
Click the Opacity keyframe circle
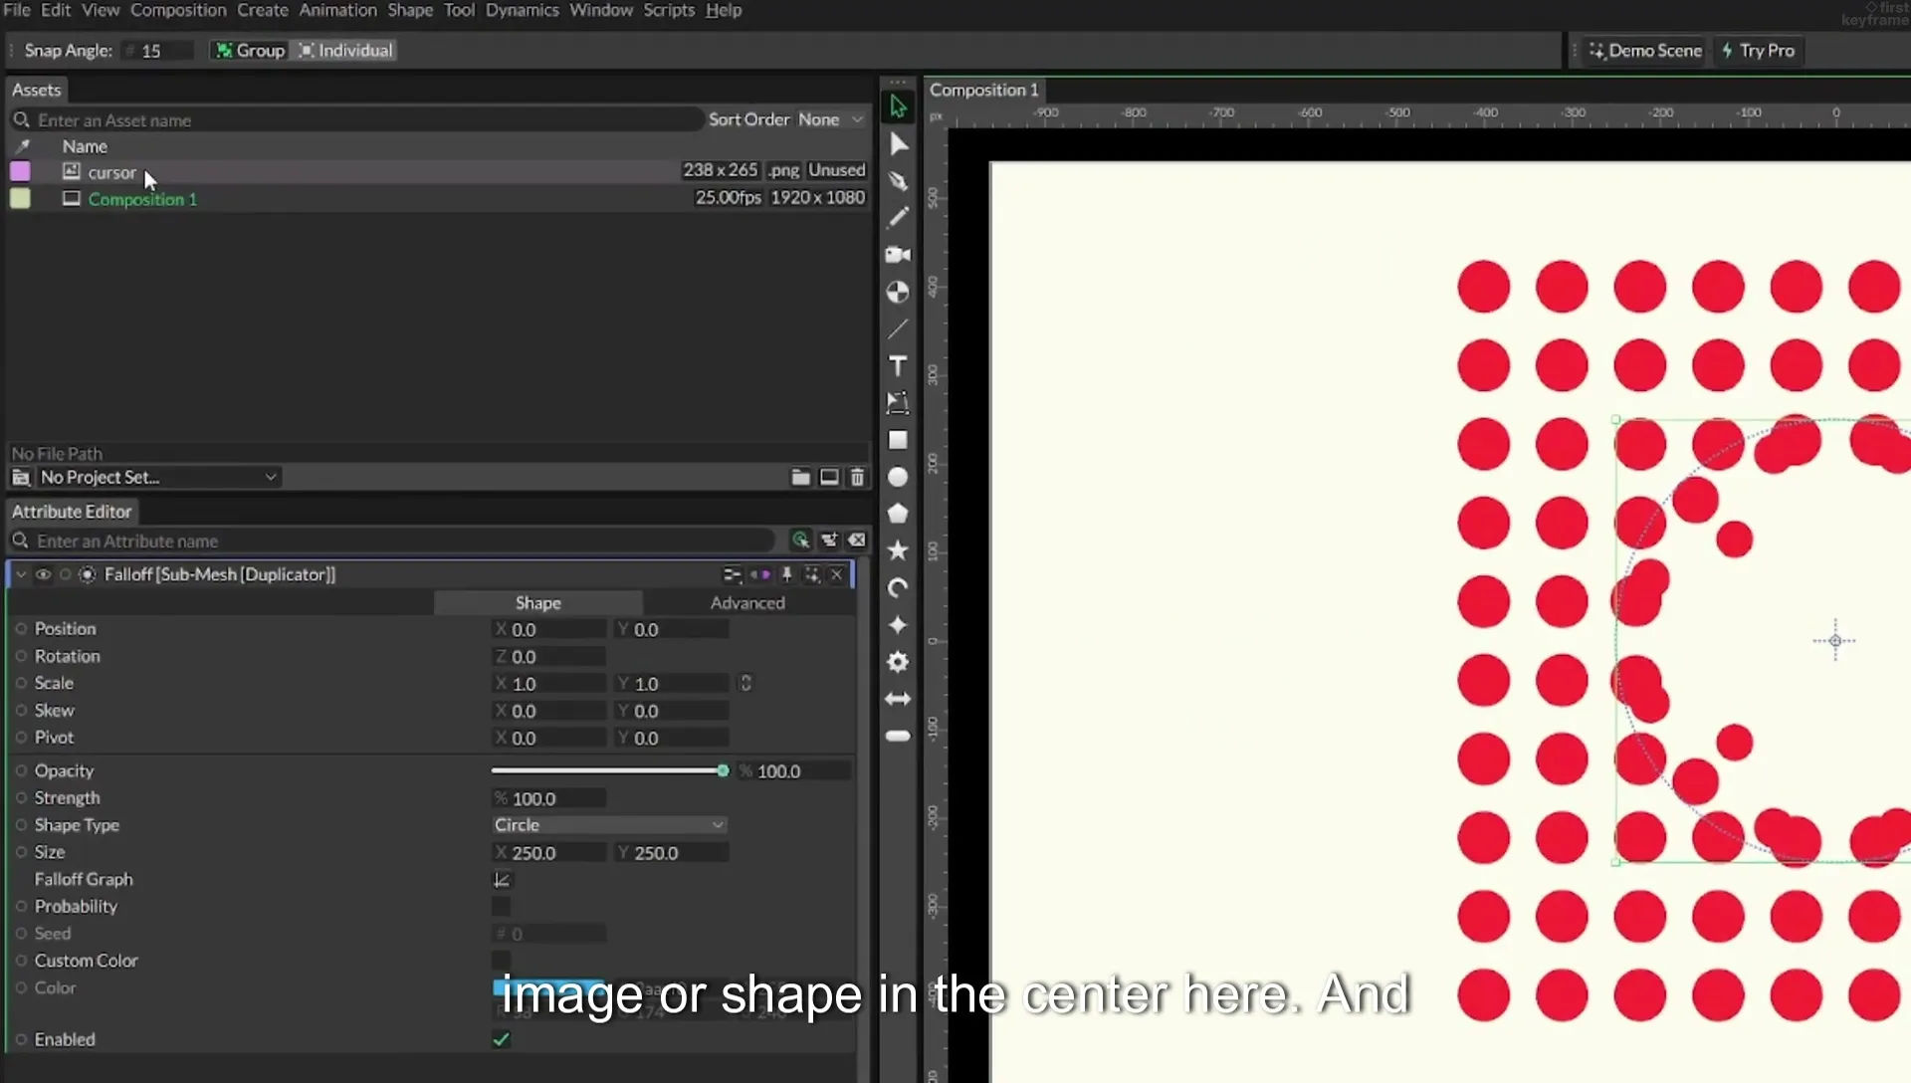click(x=21, y=770)
